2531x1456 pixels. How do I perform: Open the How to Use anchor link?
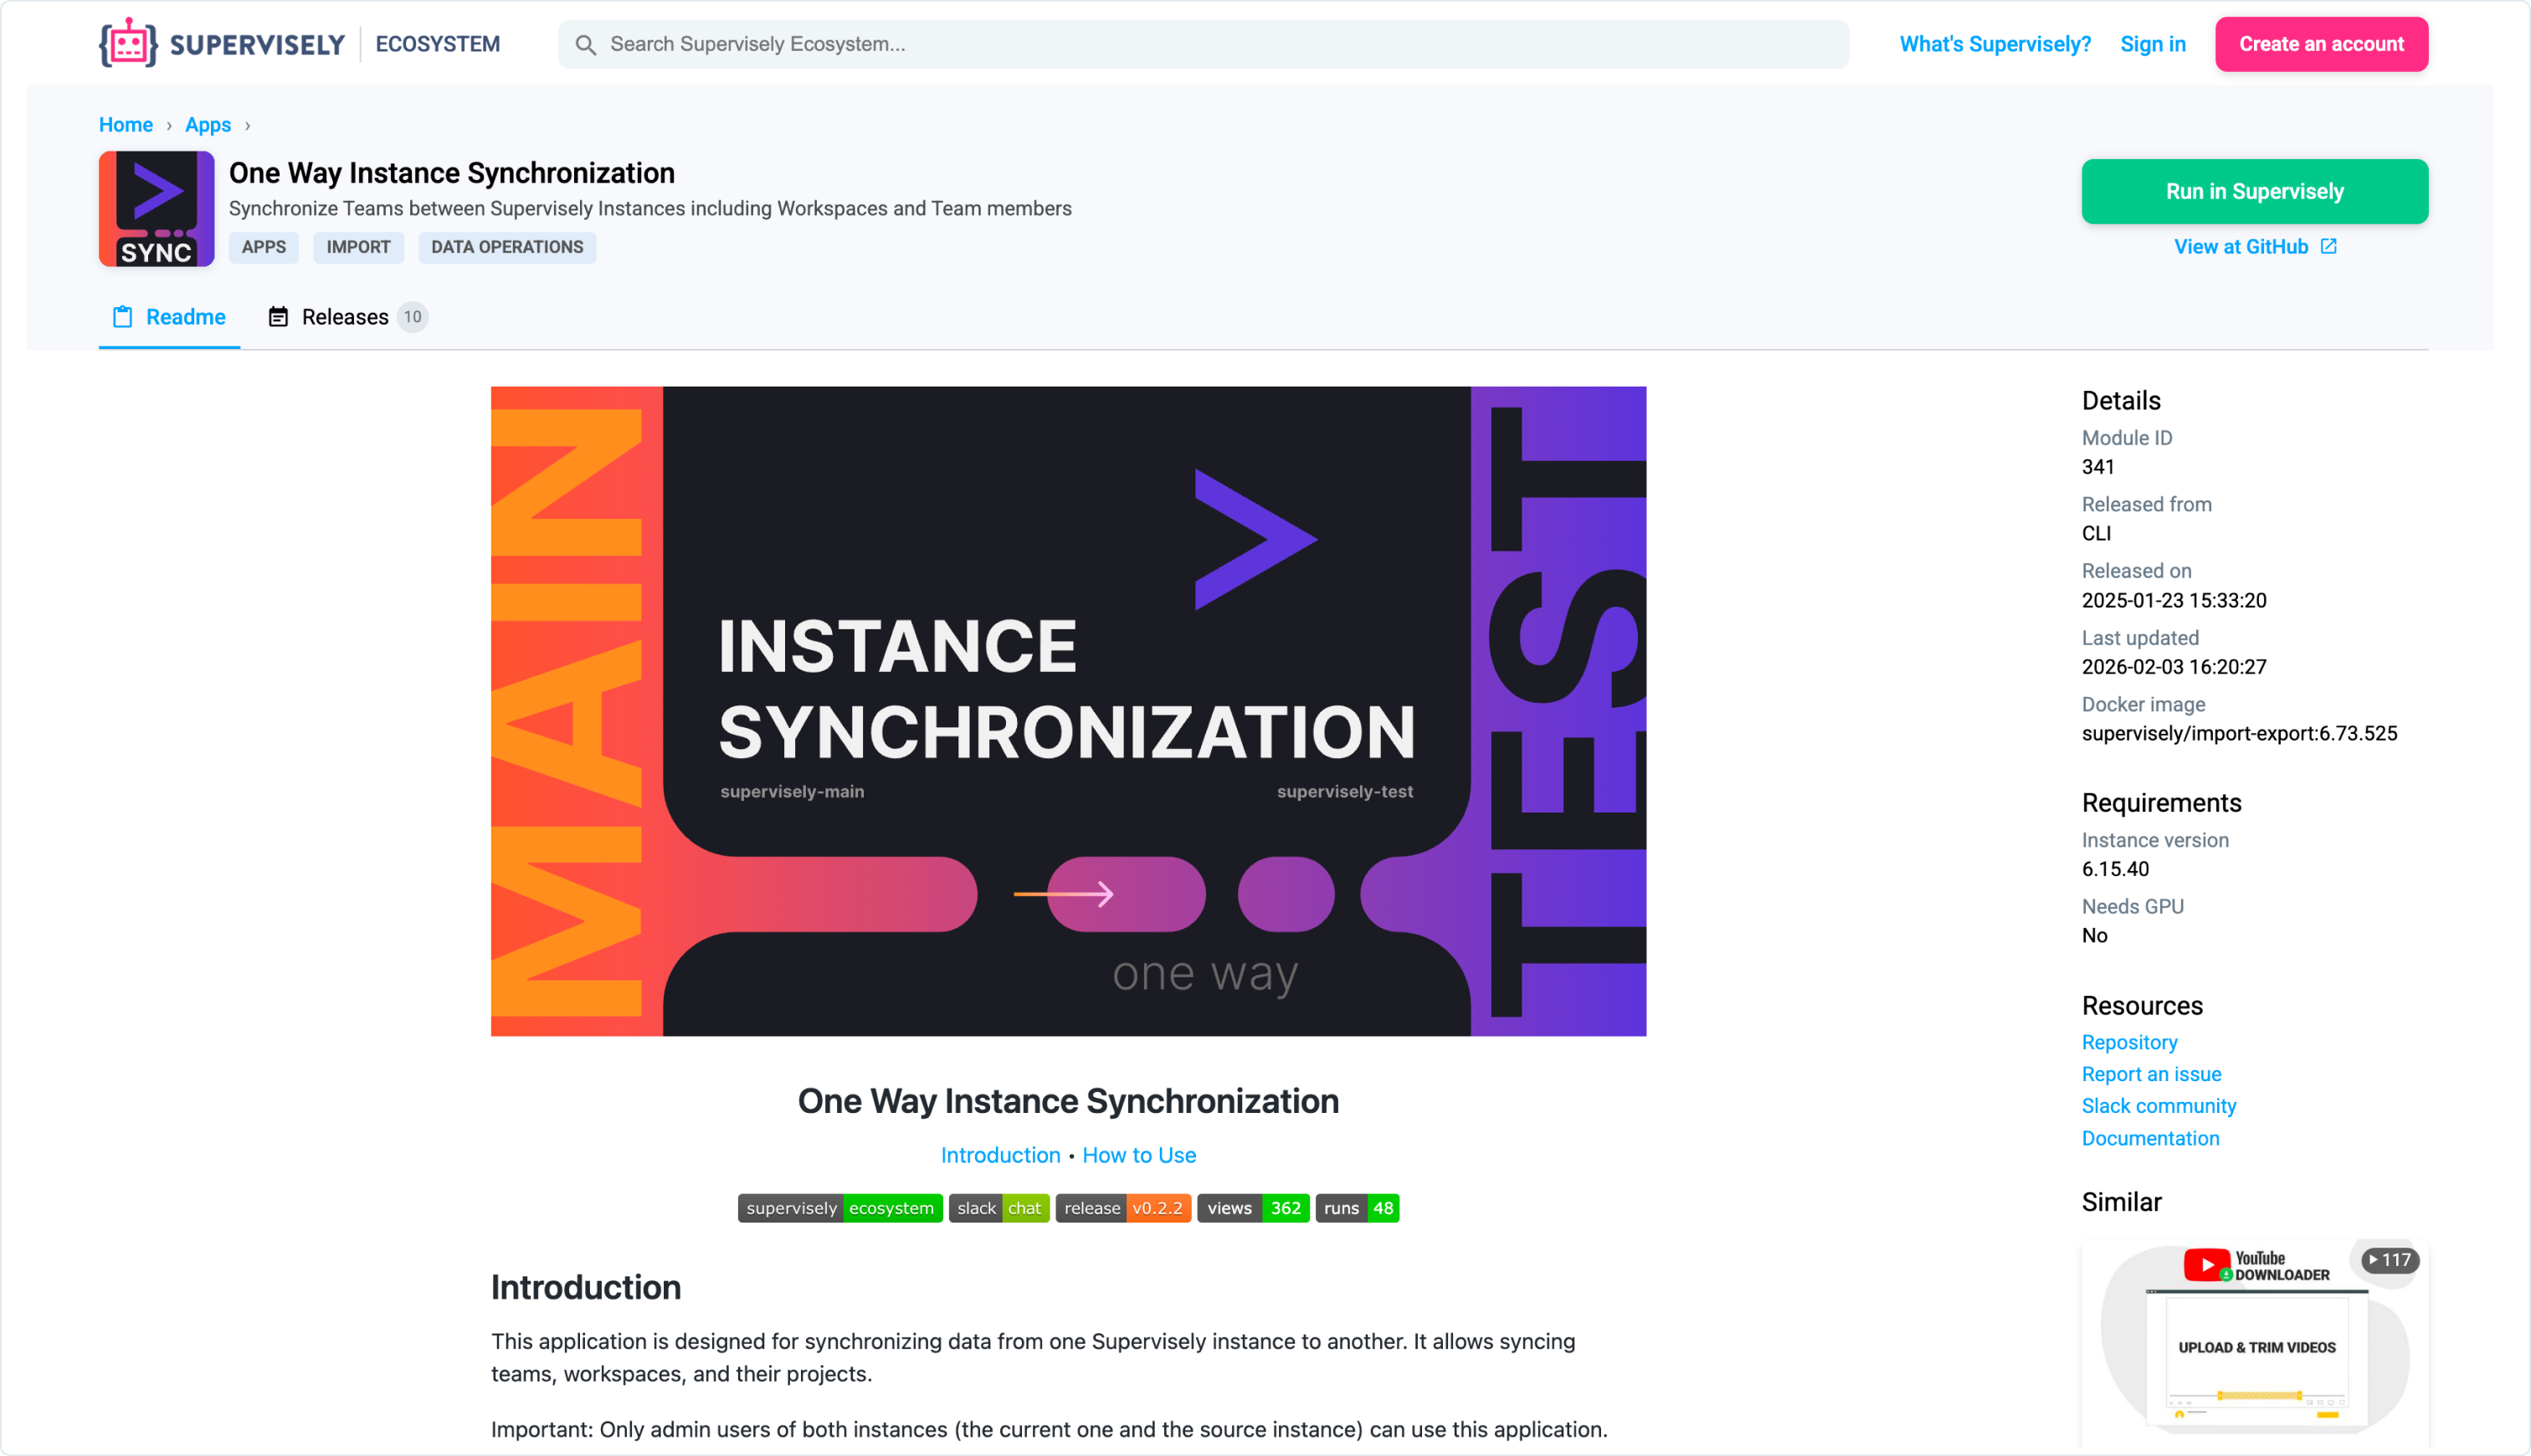(1138, 1155)
